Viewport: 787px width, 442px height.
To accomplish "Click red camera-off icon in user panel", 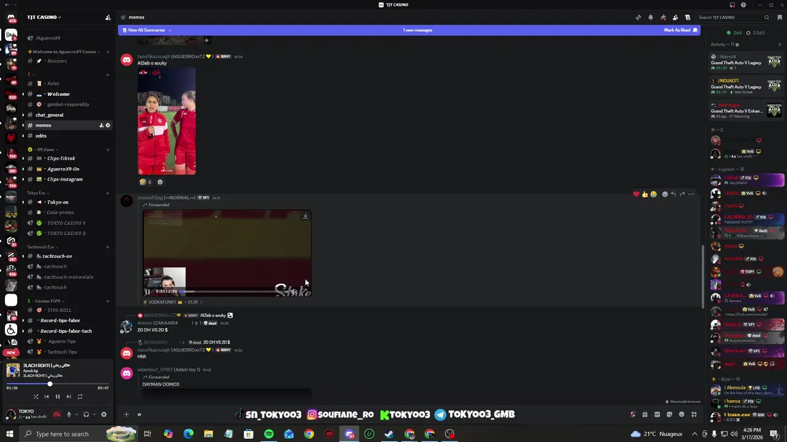I will (57, 414).
